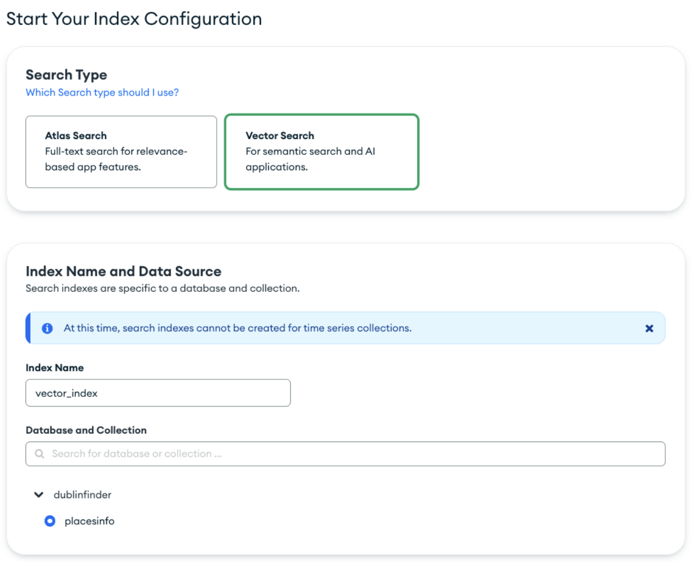Click the placesinfo collection label
This screenshot has height=562, width=696.
89,521
